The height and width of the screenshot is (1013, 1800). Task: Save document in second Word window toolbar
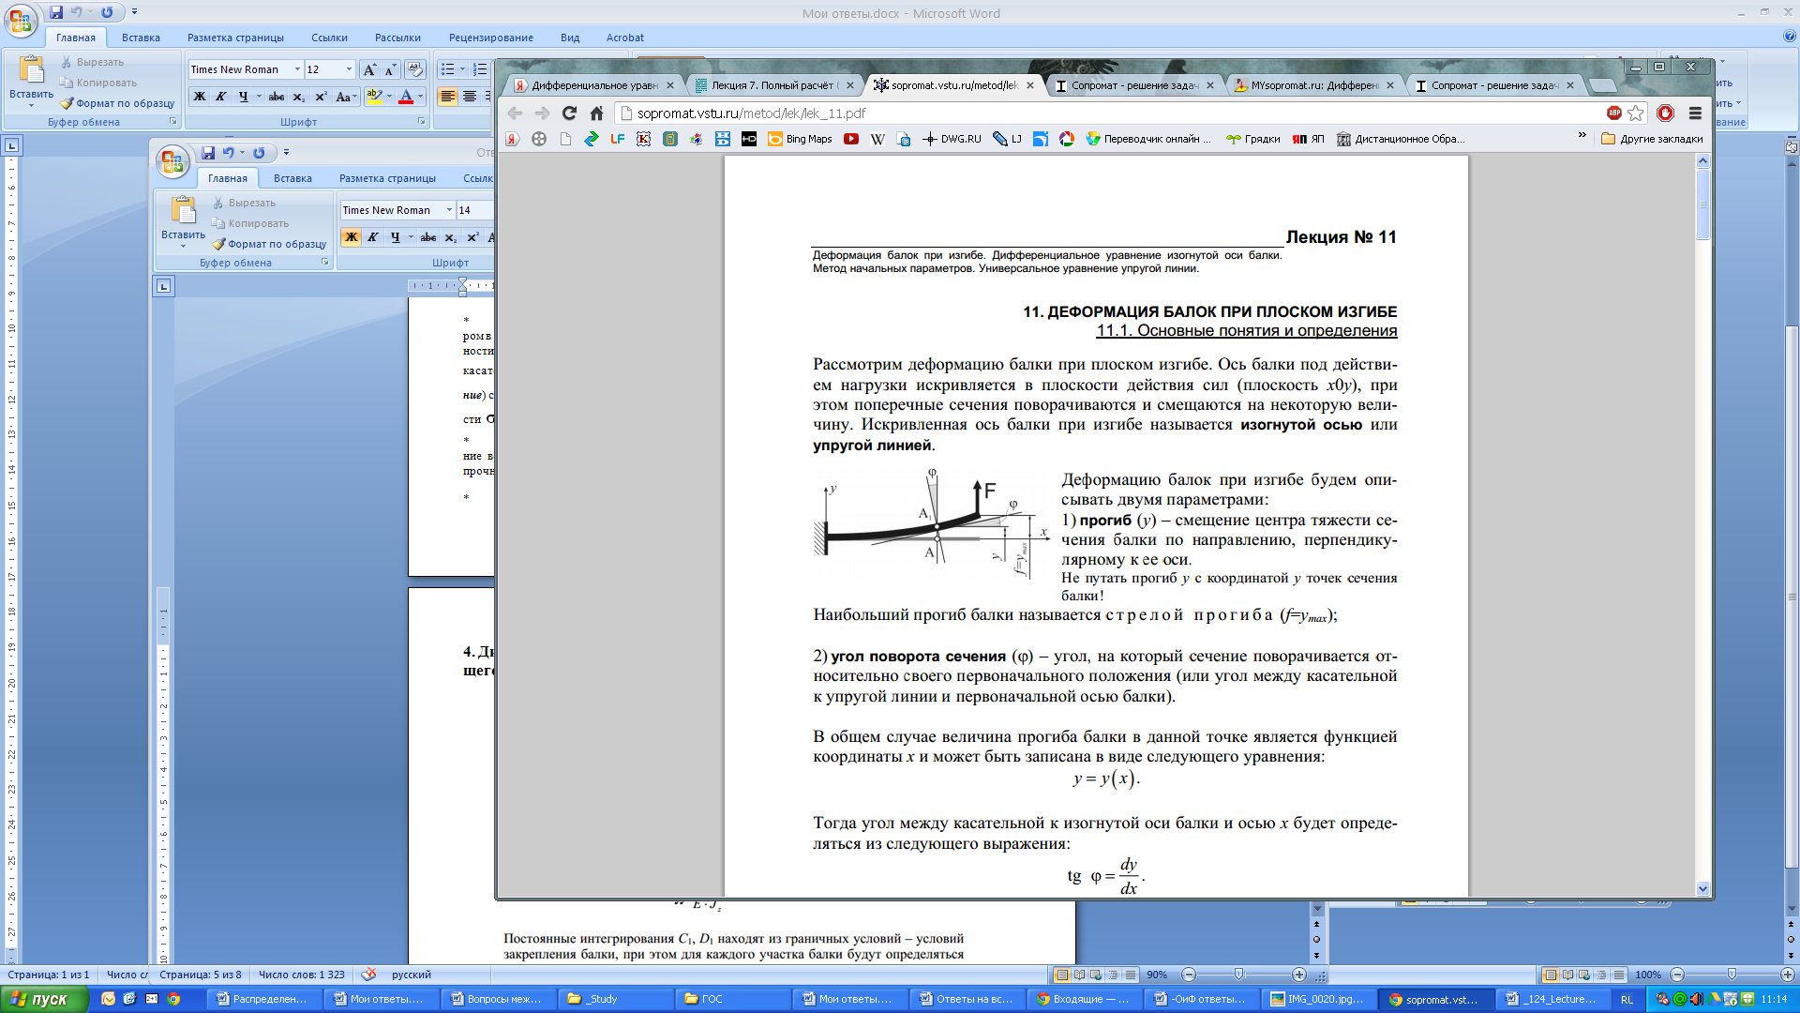tap(208, 153)
